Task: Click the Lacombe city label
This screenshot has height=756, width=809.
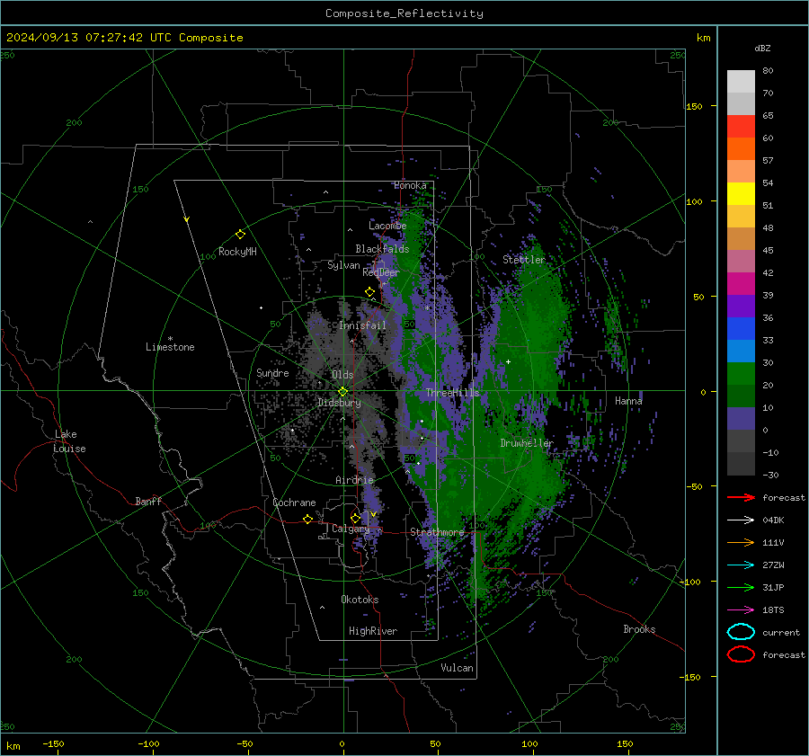Action: pos(387,226)
